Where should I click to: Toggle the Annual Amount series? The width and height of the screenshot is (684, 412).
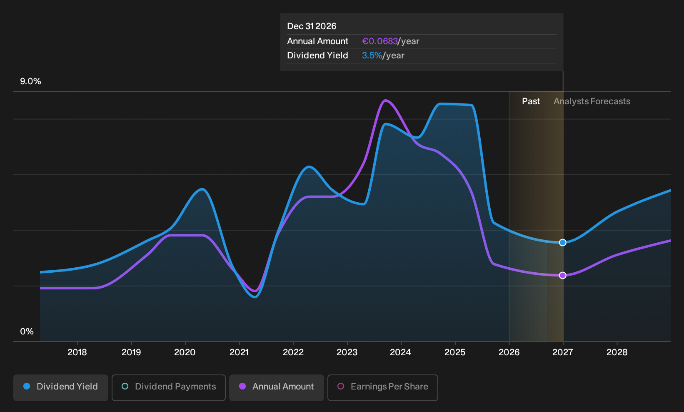coord(277,387)
